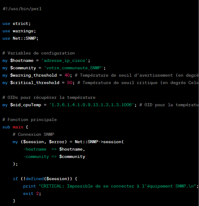Click the string 'adresse_ip_cisco'
The width and height of the screenshot is (199, 206).
[x=65, y=61]
